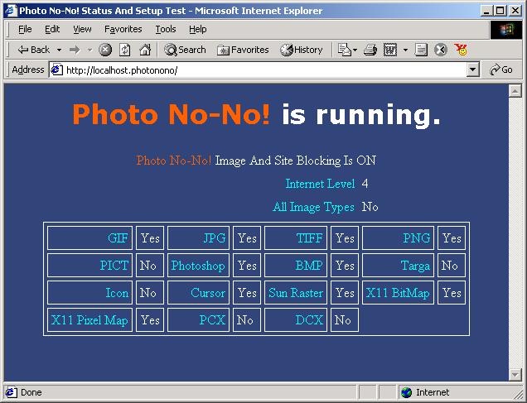Open the Edit menu
Screen dimensions: 527x403
(x=52, y=29)
